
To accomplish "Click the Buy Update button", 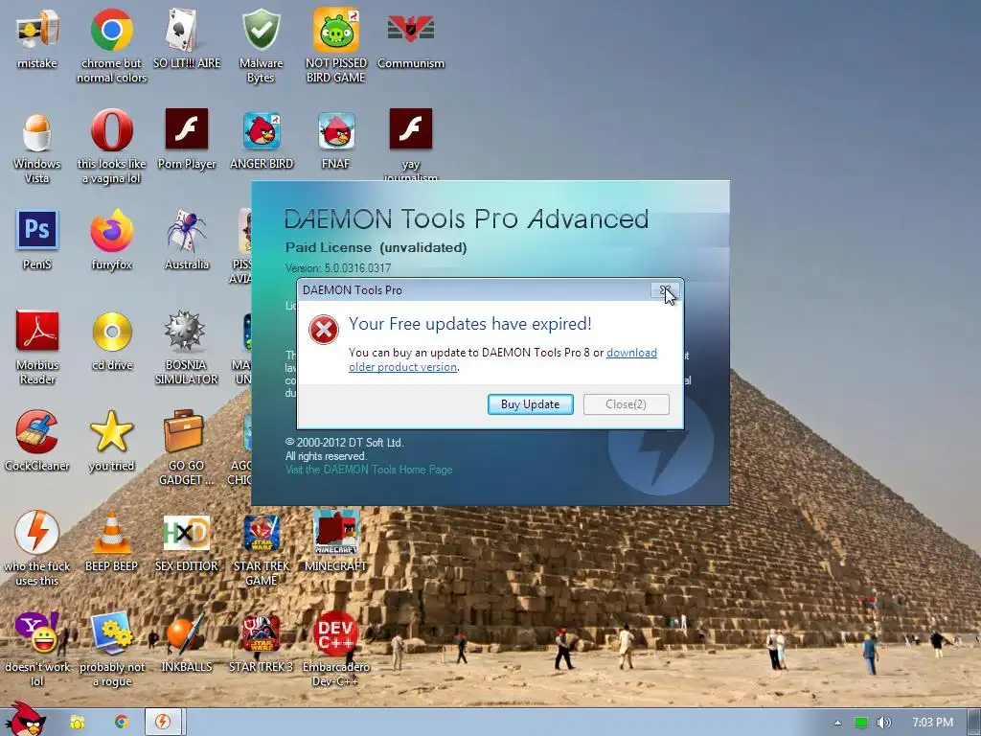I will (531, 404).
